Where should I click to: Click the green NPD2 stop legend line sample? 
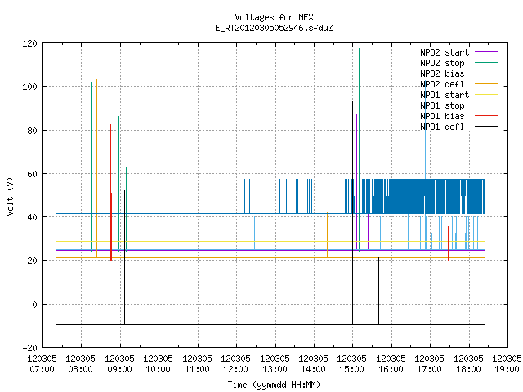pos(487,62)
